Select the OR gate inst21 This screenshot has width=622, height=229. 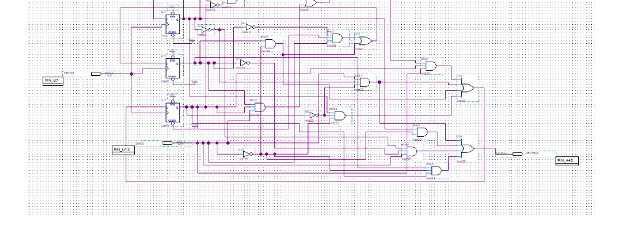click(x=364, y=41)
